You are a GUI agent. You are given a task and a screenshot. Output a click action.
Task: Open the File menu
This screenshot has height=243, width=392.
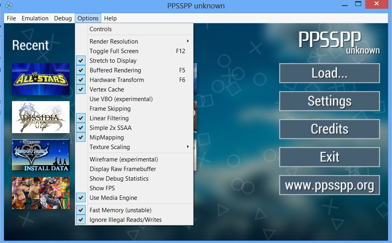point(12,18)
